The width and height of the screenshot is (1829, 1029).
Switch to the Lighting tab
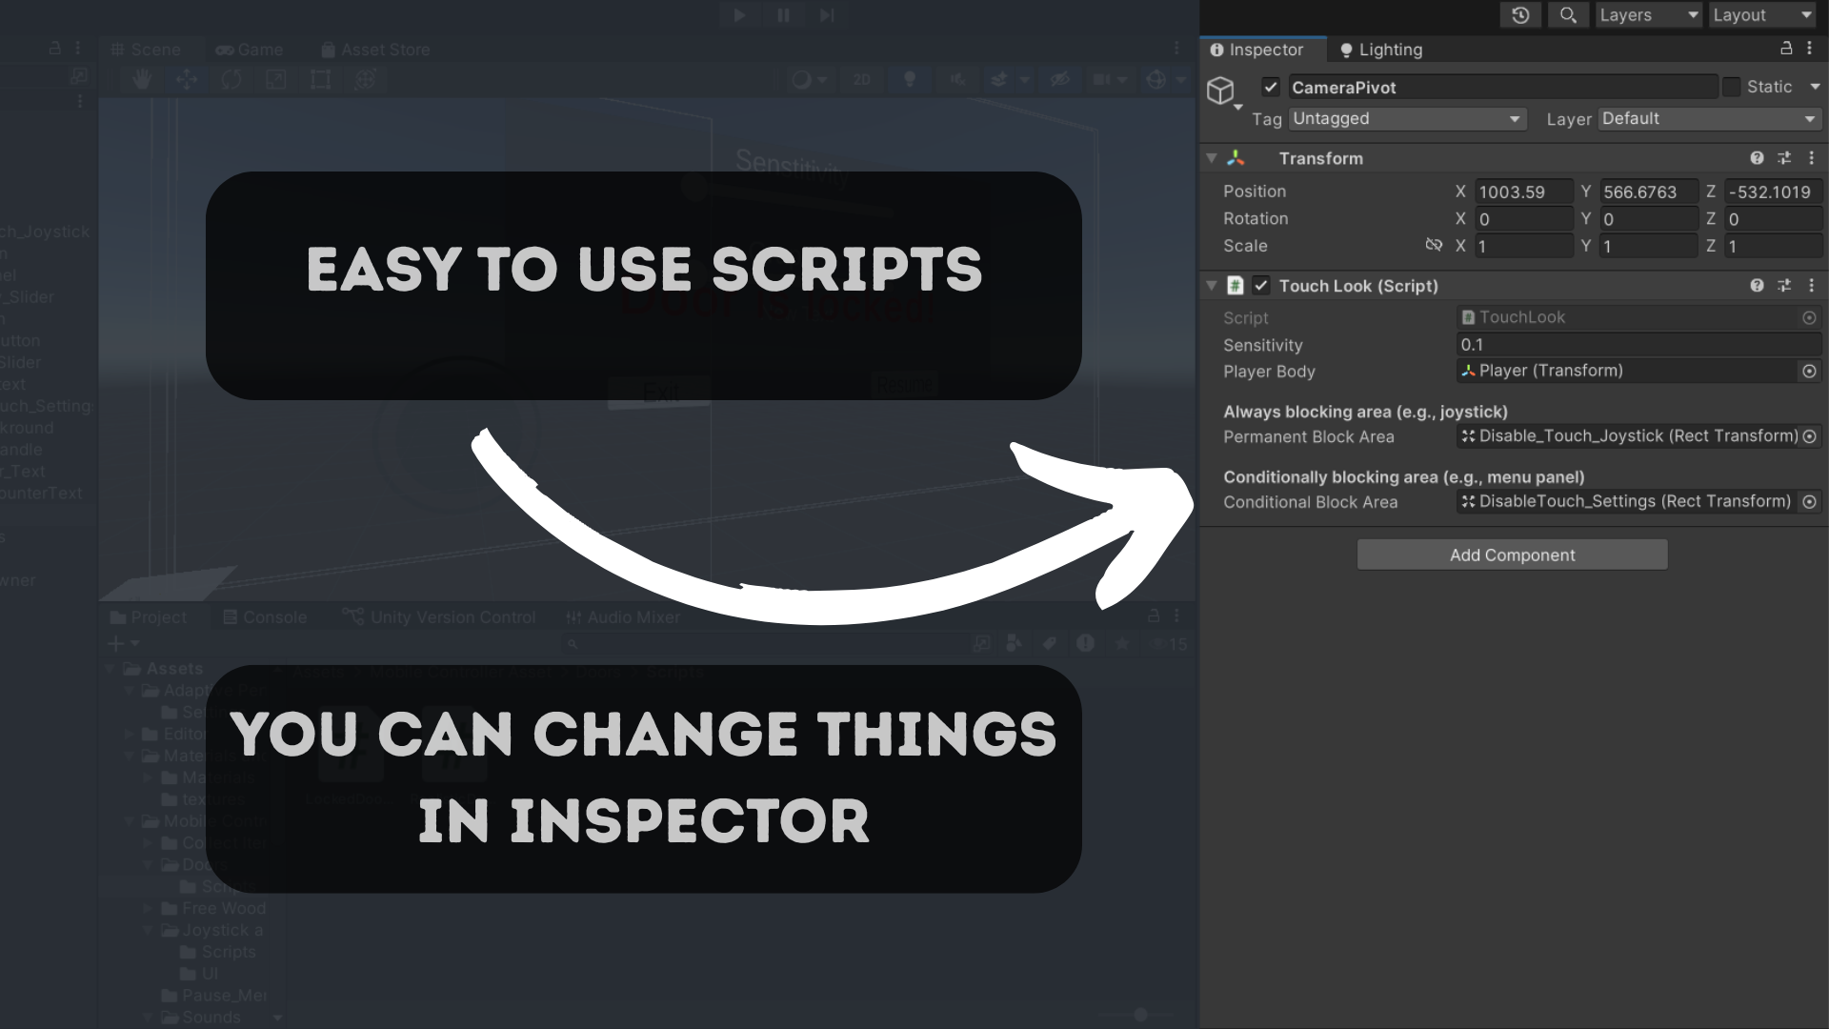[1380, 50]
